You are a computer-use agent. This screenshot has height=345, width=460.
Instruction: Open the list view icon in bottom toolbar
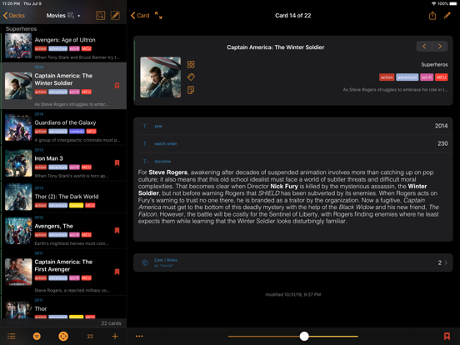tap(12, 336)
